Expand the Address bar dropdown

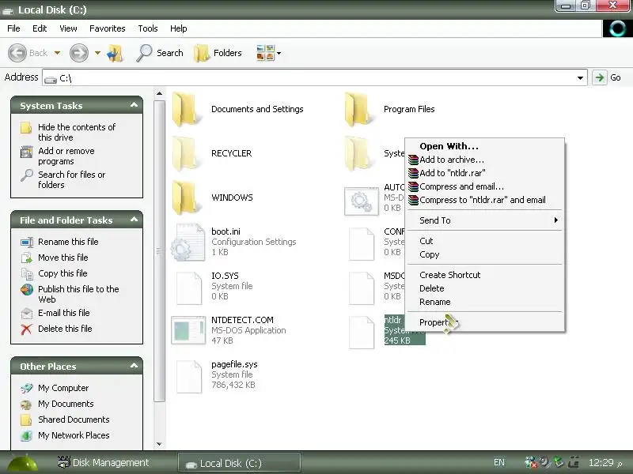coord(580,77)
